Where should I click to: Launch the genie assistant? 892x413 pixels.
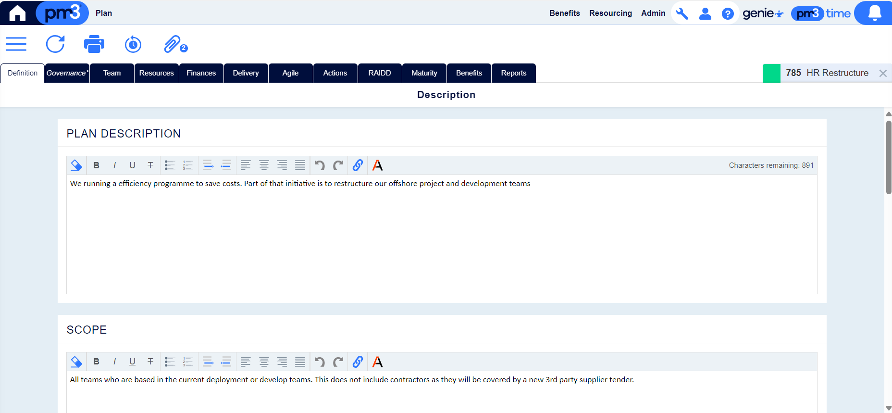click(x=763, y=13)
